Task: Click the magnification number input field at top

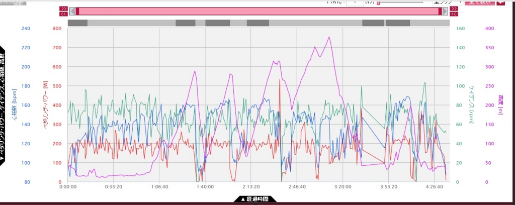Action: [x=355, y=3]
